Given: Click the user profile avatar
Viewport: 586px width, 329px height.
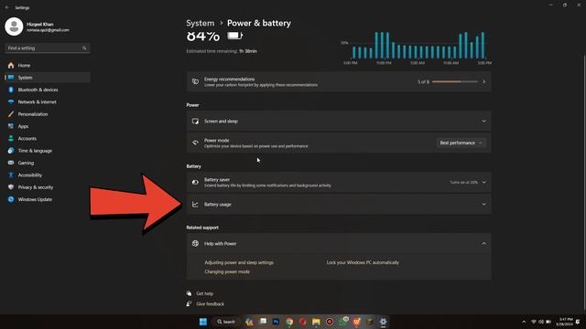Looking at the screenshot, I should click(x=14, y=27).
